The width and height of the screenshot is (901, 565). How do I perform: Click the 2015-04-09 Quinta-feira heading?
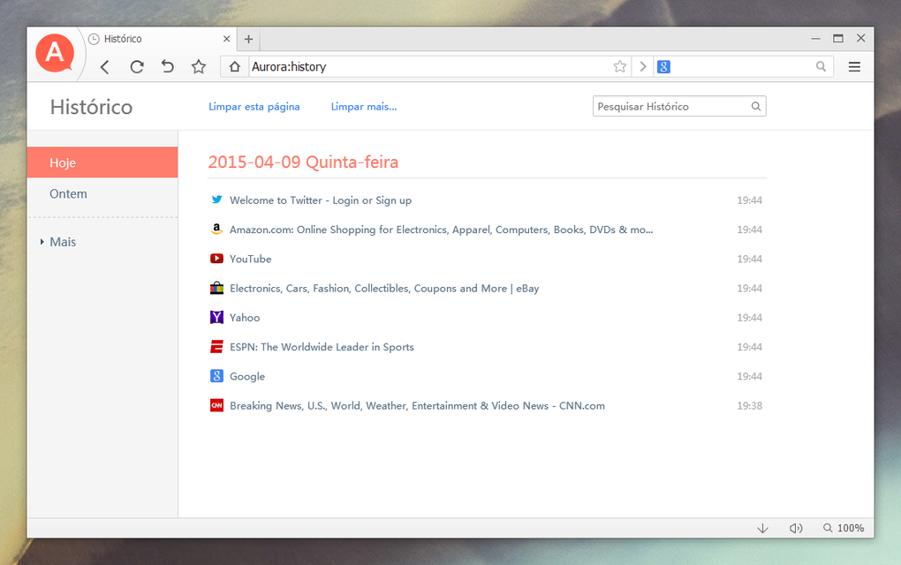(303, 162)
